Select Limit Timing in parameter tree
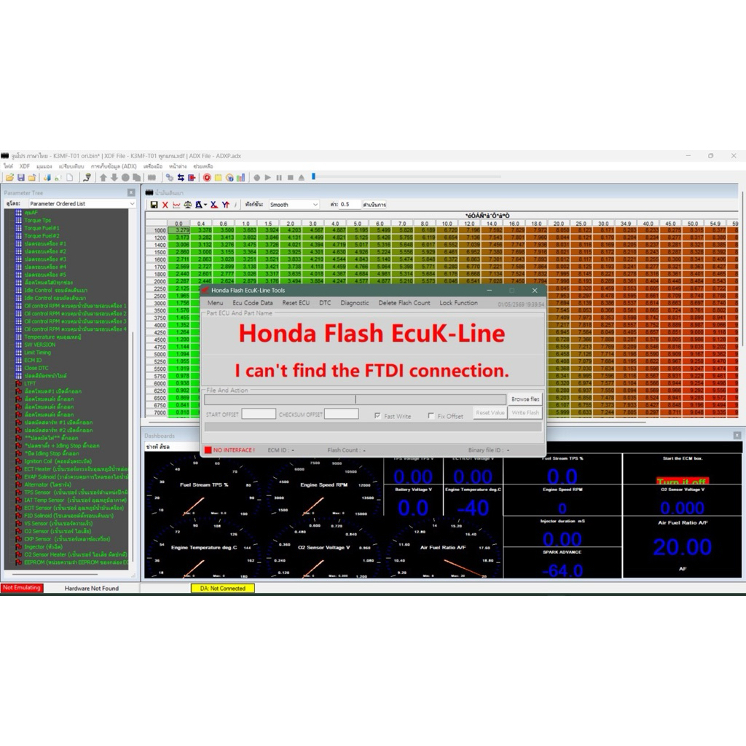The image size is (746, 746). click(x=37, y=353)
